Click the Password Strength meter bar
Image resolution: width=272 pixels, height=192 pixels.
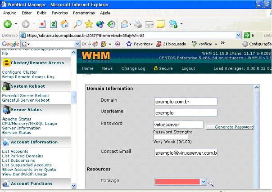click(x=171, y=137)
